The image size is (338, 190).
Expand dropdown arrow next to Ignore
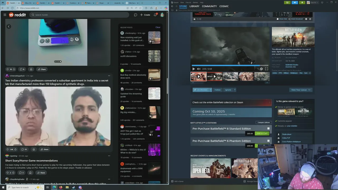pyautogui.click(x=235, y=90)
